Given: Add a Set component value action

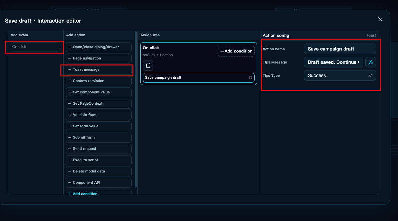Looking at the screenshot, I should [x=98, y=92].
